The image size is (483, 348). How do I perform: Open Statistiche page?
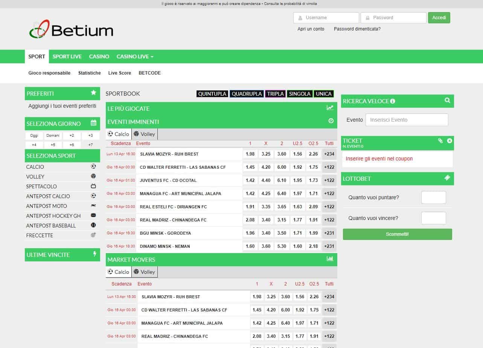(x=90, y=73)
